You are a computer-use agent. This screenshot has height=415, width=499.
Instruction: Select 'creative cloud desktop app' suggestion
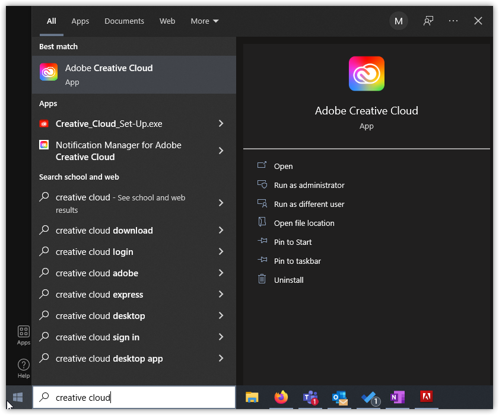click(109, 359)
